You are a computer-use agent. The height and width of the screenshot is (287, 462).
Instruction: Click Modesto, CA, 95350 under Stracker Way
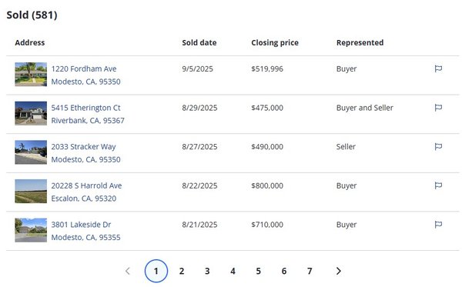85,159
